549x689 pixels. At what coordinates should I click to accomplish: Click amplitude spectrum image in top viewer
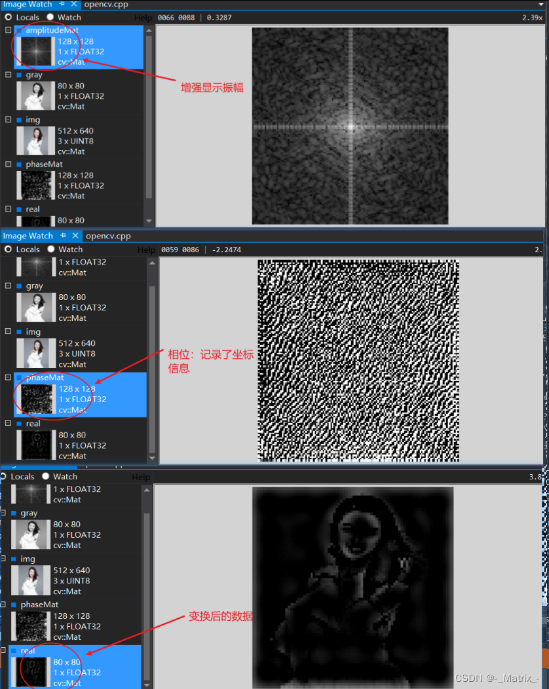350,126
